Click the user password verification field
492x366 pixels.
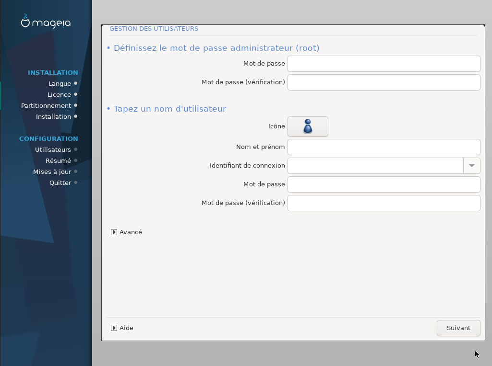(384, 203)
